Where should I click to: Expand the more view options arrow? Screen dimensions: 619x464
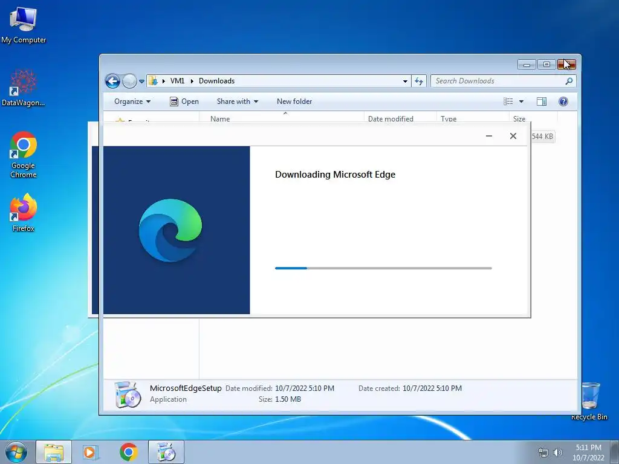pos(521,101)
